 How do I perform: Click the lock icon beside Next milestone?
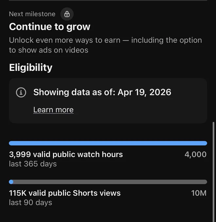67,14
